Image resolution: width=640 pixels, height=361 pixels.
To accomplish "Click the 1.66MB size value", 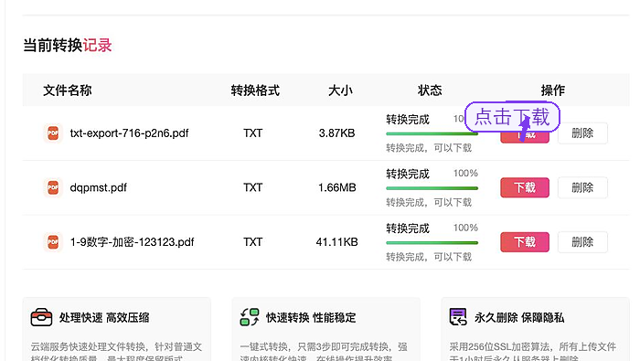I will click(337, 187).
